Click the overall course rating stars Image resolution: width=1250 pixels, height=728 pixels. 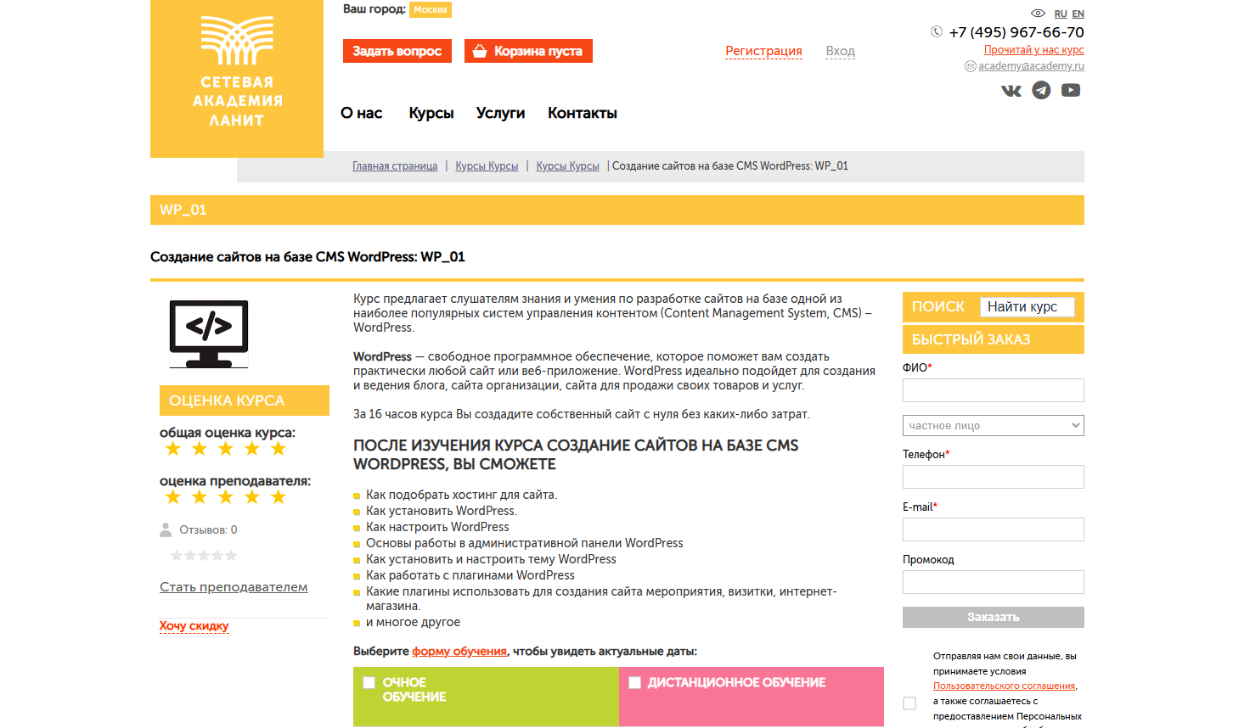[226, 449]
